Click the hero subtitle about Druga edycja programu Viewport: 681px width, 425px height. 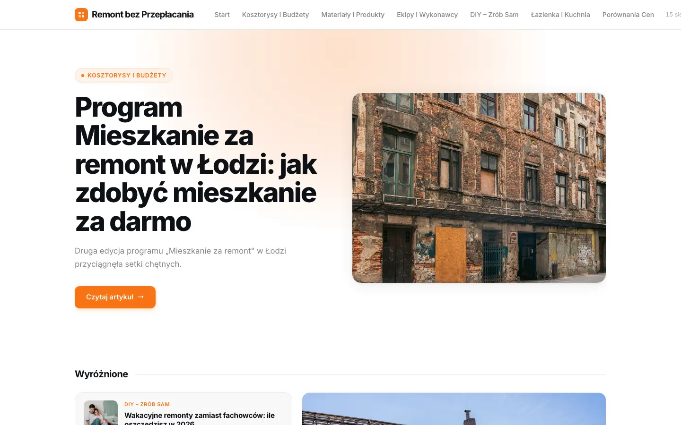(180, 257)
